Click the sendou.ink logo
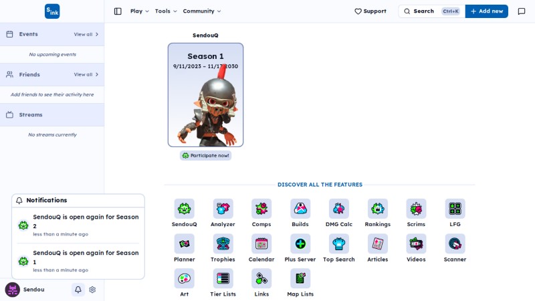 52,11
